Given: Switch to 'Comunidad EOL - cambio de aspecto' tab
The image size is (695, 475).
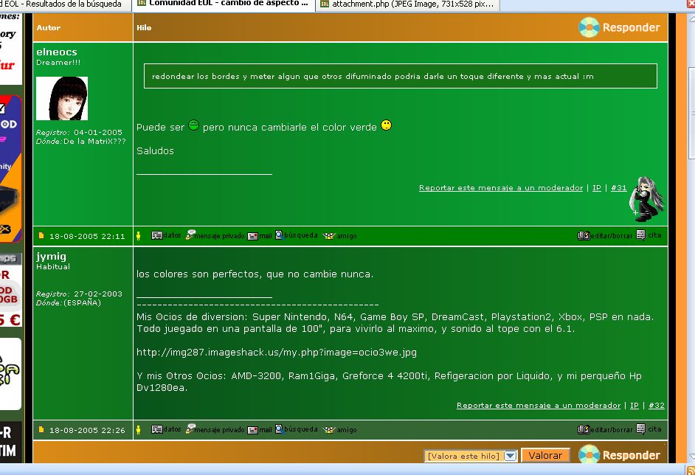Looking at the screenshot, I should 224,4.
